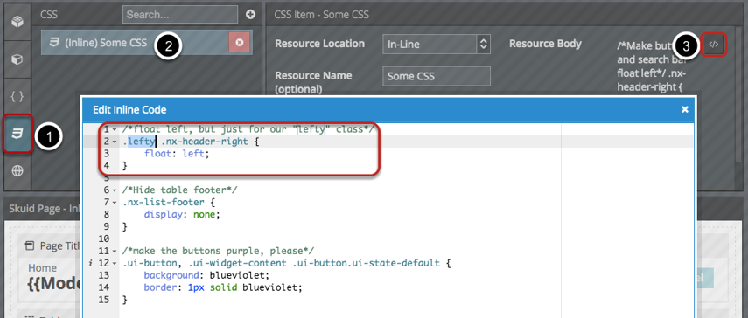Fold the comment on line 6
748x318 pixels.
pos(115,190)
